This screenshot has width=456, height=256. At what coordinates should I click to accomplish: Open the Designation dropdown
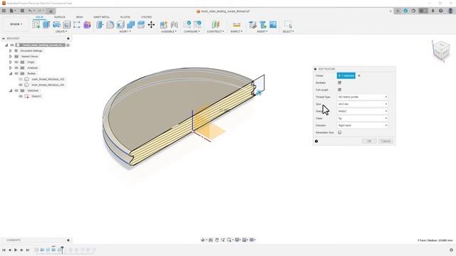[x=363, y=111]
